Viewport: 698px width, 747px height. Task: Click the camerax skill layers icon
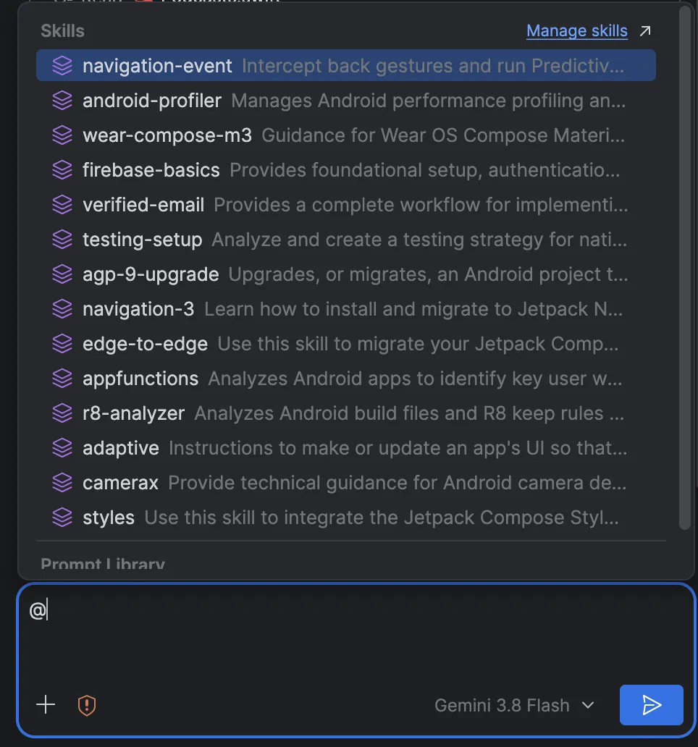(x=62, y=483)
